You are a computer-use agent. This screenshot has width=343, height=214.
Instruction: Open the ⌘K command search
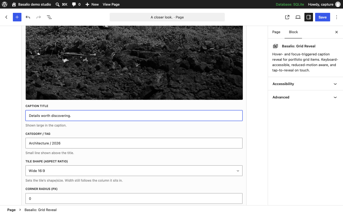click(61, 4)
